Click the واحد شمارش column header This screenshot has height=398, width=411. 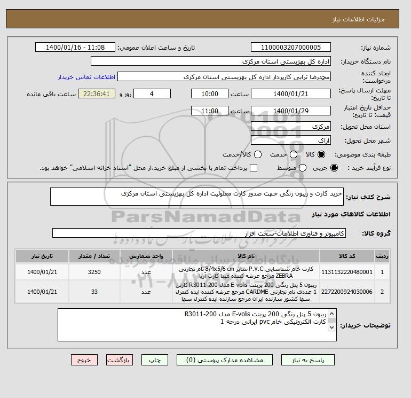(x=146, y=256)
